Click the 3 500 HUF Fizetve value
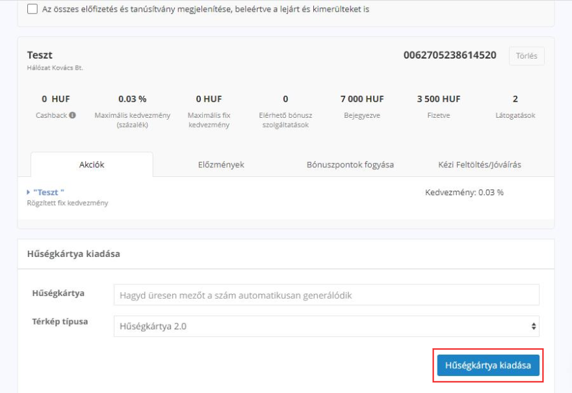Screen dimensions: 572x393 439,99
